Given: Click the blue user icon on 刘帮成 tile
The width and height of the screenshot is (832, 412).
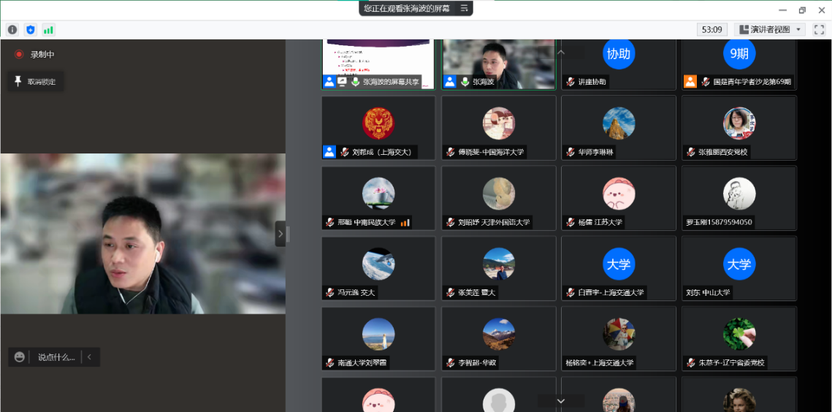Looking at the screenshot, I should tap(329, 152).
